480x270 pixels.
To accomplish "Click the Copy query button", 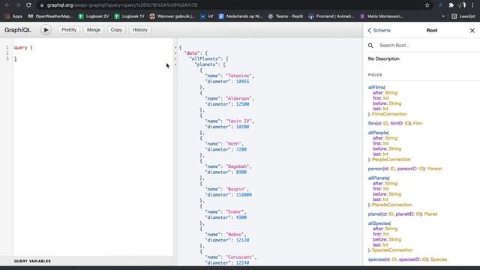I will 116,30.
